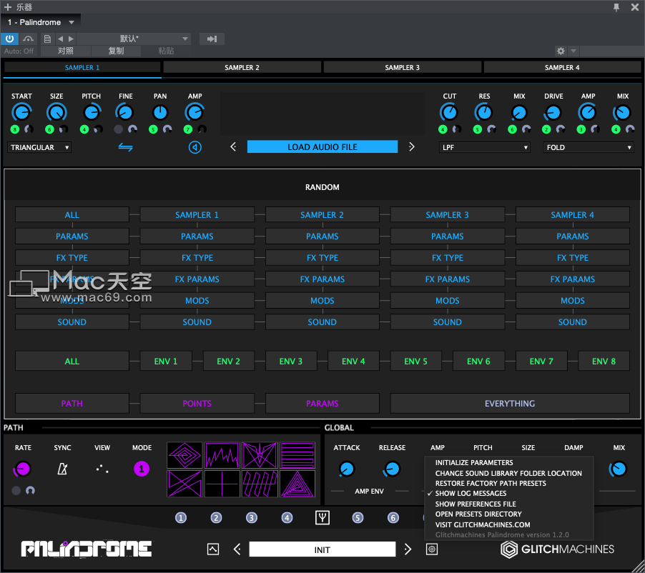Open the LPF filter type dropdown

pos(485,147)
